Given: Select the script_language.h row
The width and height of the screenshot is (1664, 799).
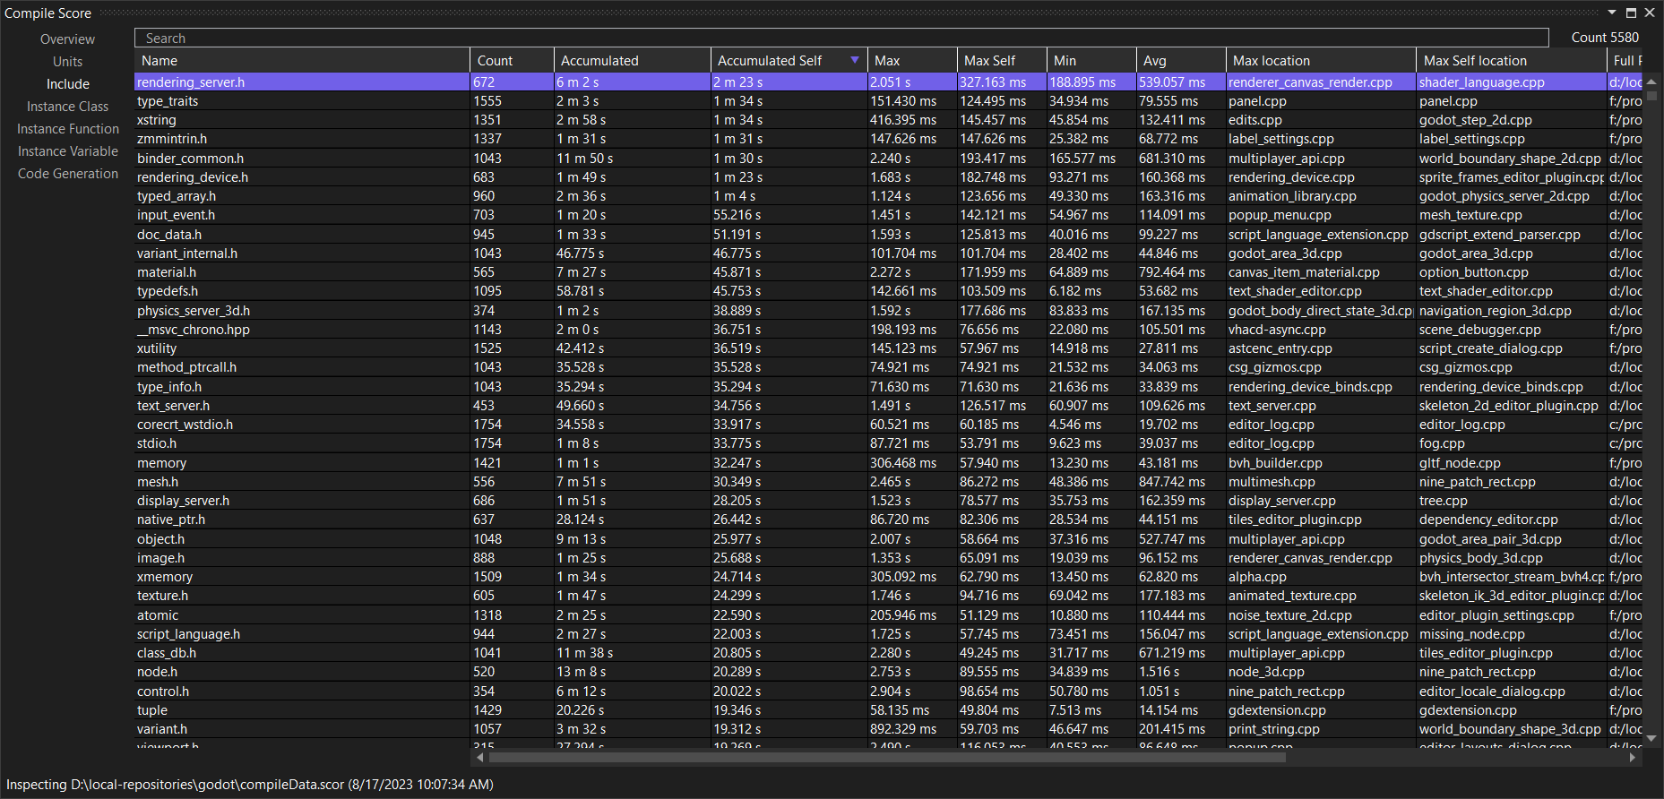Looking at the screenshot, I should (x=889, y=634).
